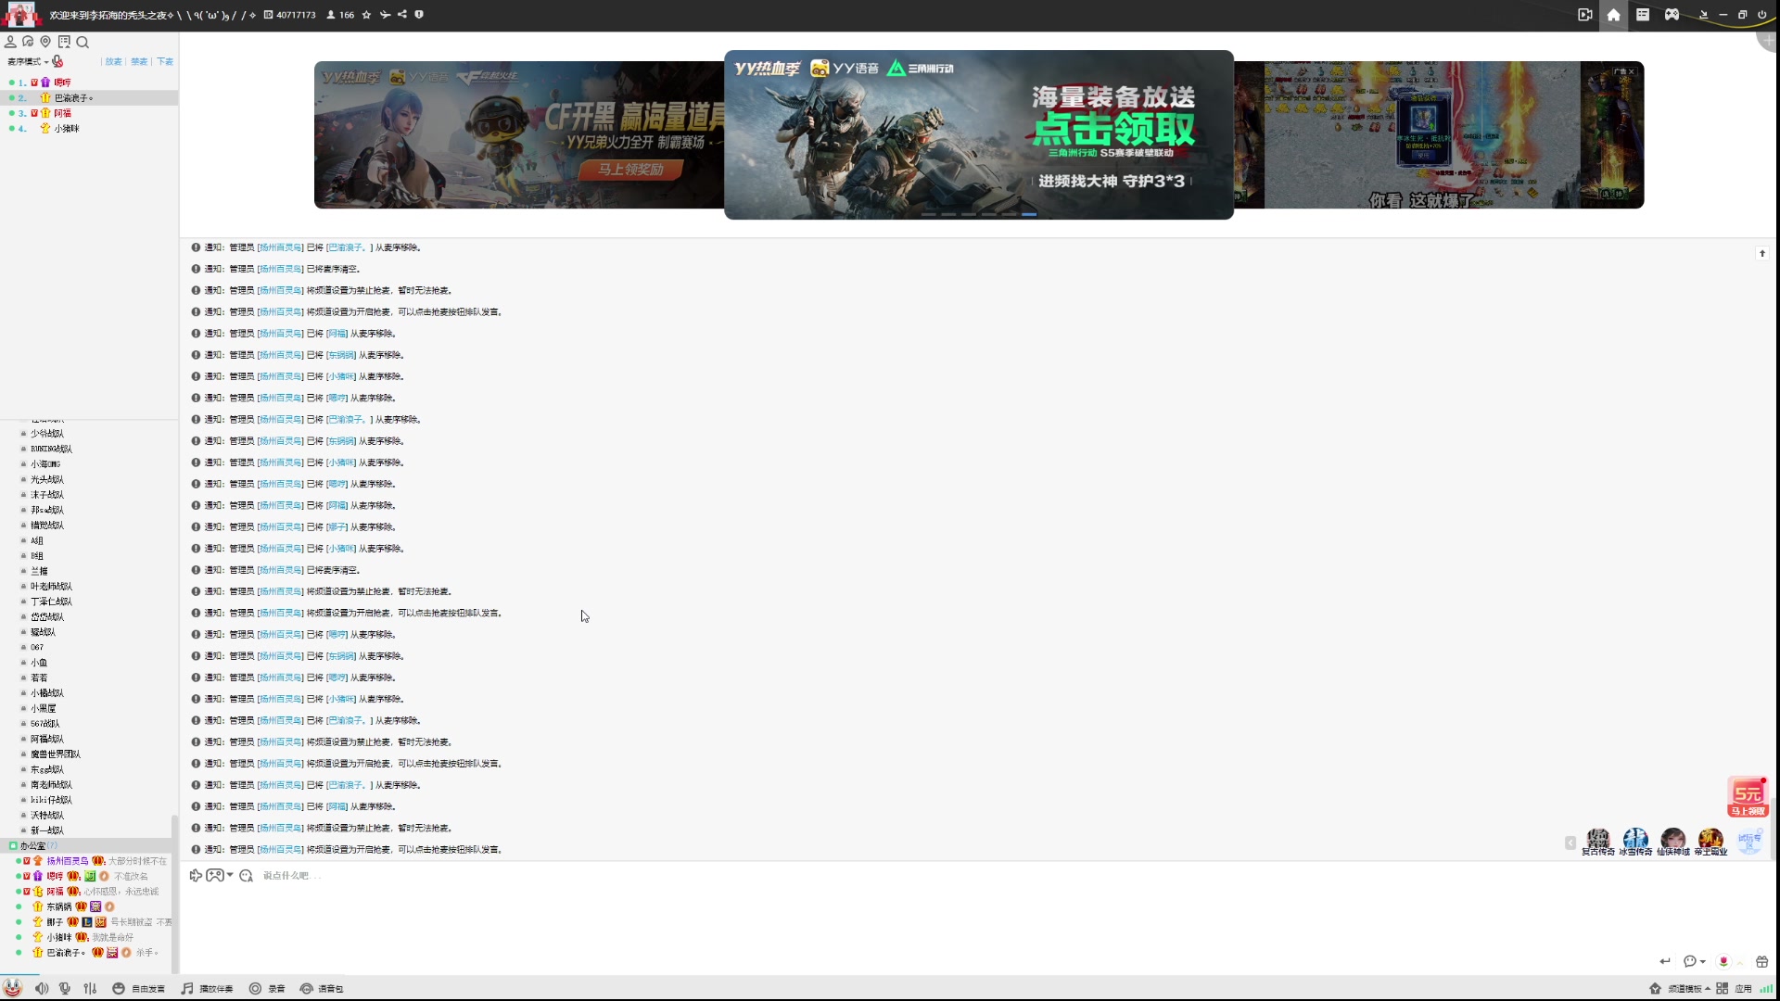Open the channel bulletin board icon

pos(64,42)
